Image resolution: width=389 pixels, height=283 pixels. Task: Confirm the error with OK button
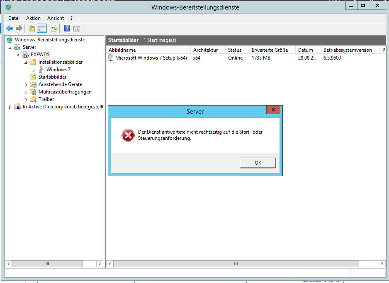(258, 163)
